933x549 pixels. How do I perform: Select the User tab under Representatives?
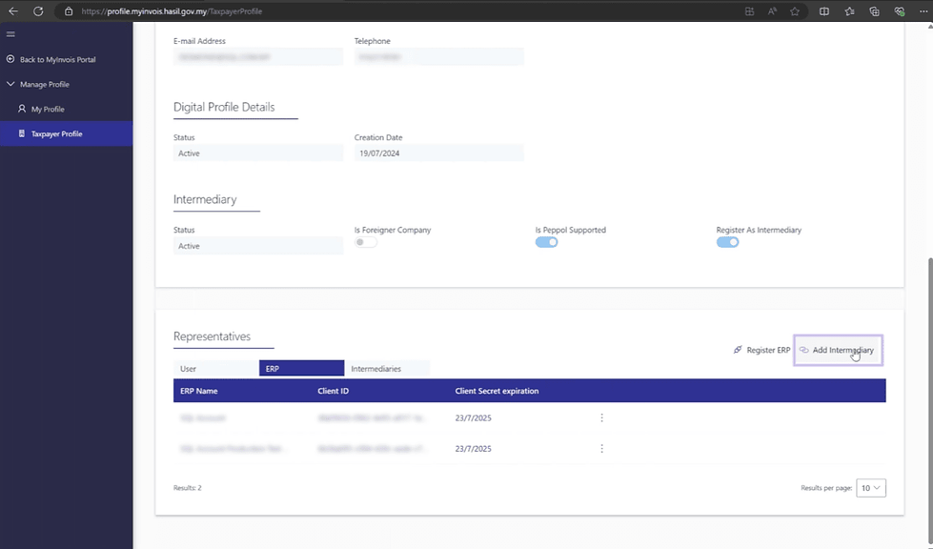[189, 368]
